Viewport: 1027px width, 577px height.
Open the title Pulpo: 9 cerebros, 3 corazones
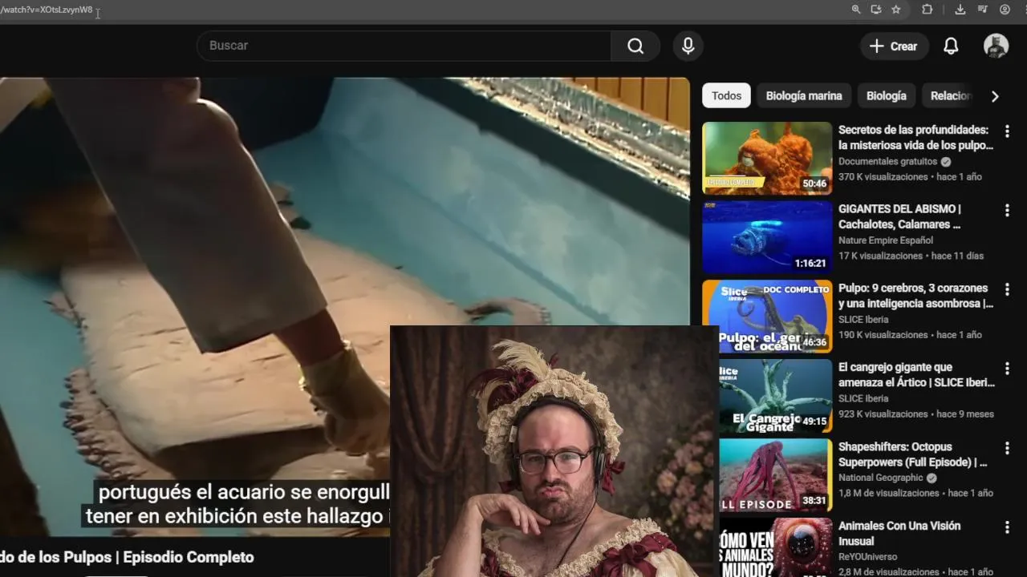click(x=915, y=296)
